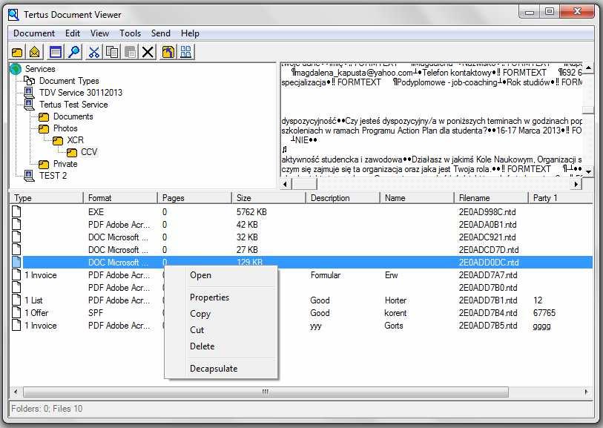Click the scissors Cut toolbar icon
Viewport: 603px width, 428px height.
tap(94, 52)
